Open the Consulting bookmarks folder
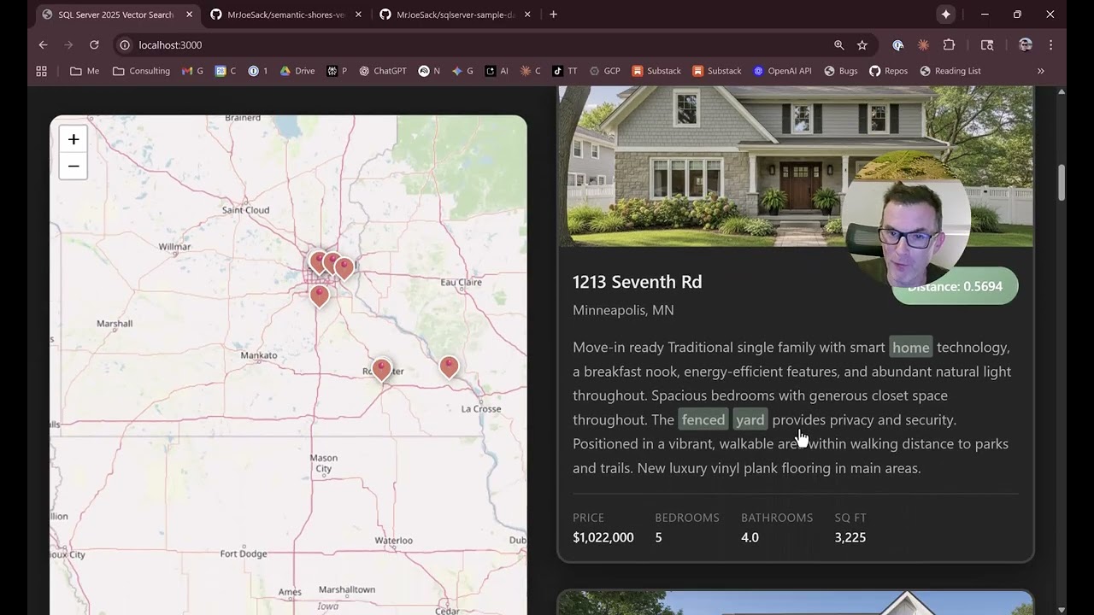The image size is (1094, 615). click(x=141, y=71)
